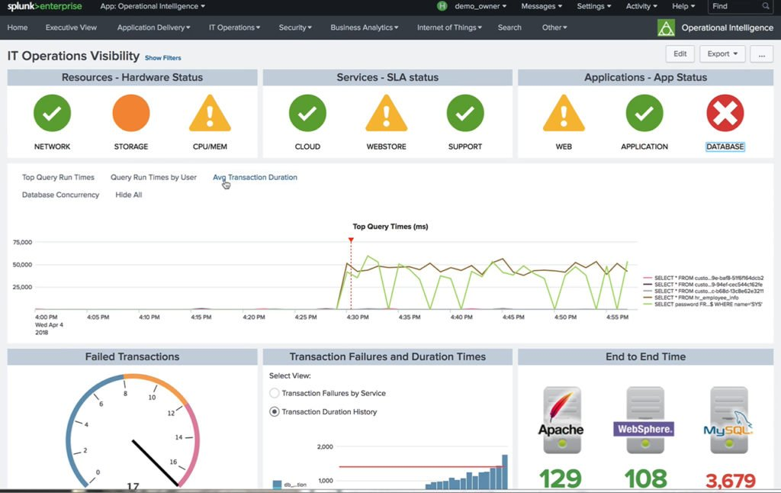The image size is (781, 493).
Task: Click the 3,679 MySQL end-to-end value
Action: [x=730, y=480]
